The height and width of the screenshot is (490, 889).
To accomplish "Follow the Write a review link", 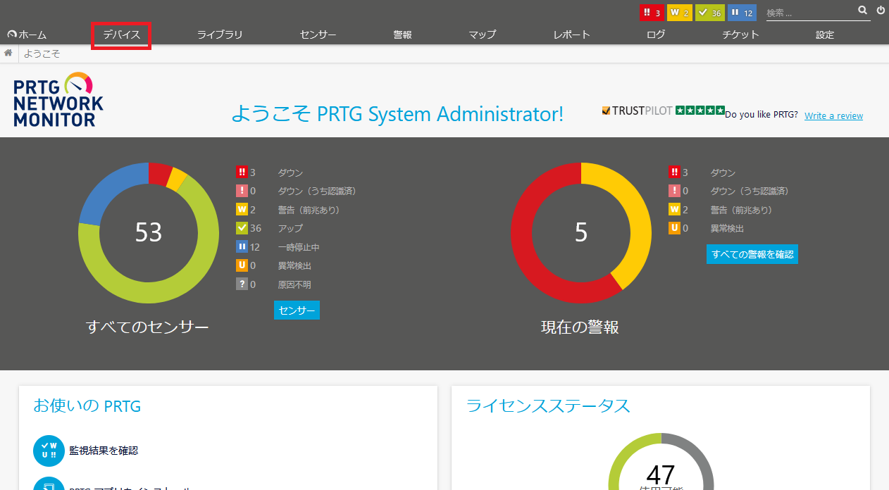I will point(833,116).
